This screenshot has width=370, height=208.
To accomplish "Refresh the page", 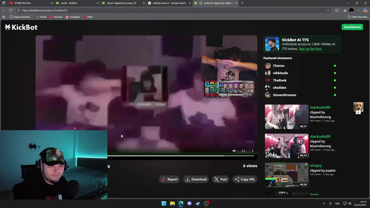I will [x=11, y=10].
